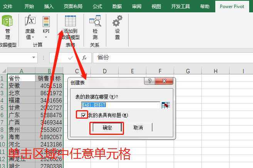Viewport: 253px width, 168px height.
Task: Open the 管理 data model manager
Action: point(7,27)
